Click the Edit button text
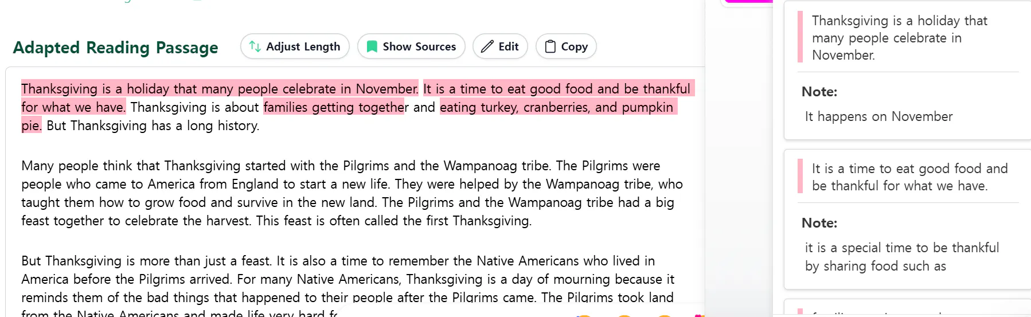The height and width of the screenshot is (317, 1031). click(509, 46)
